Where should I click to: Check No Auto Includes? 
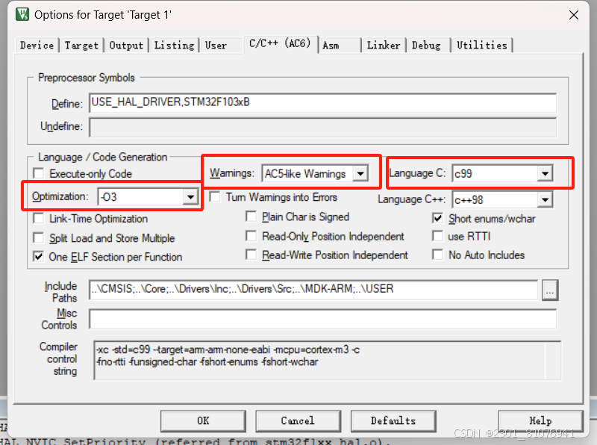pyautogui.click(x=437, y=254)
